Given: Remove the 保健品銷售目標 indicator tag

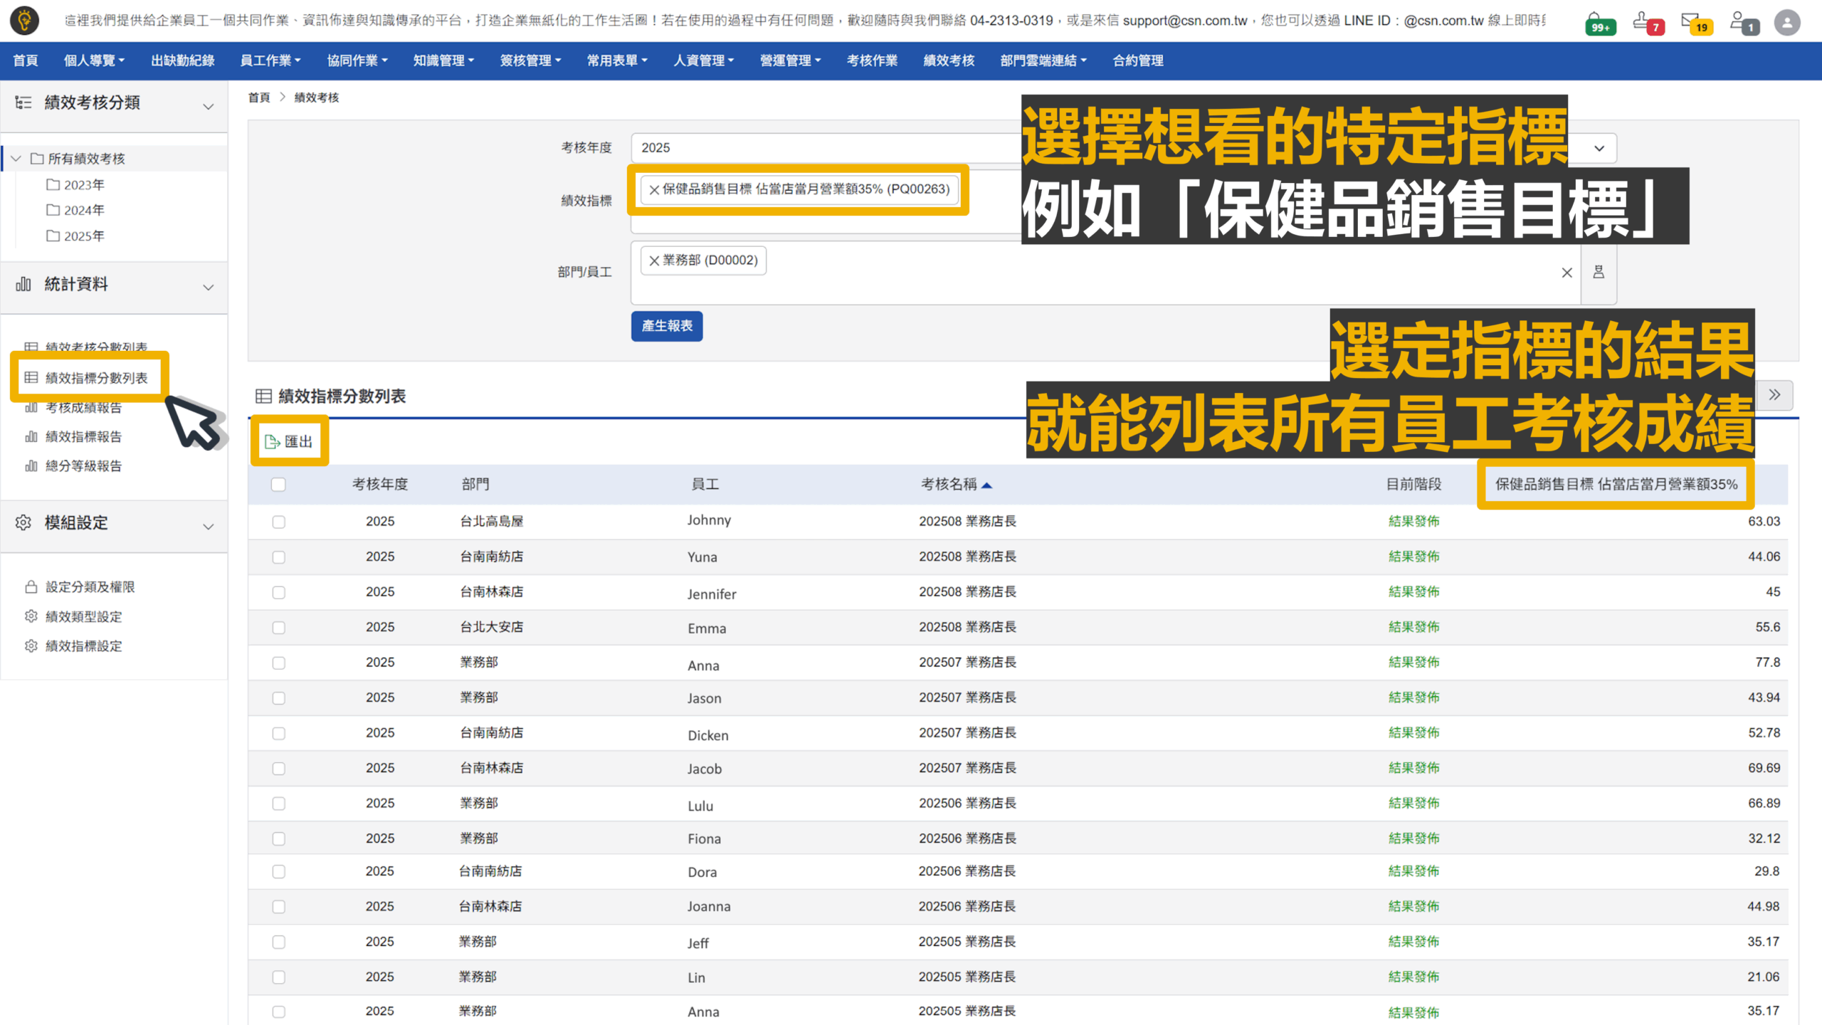Looking at the screenshot, I should point(654,189).
